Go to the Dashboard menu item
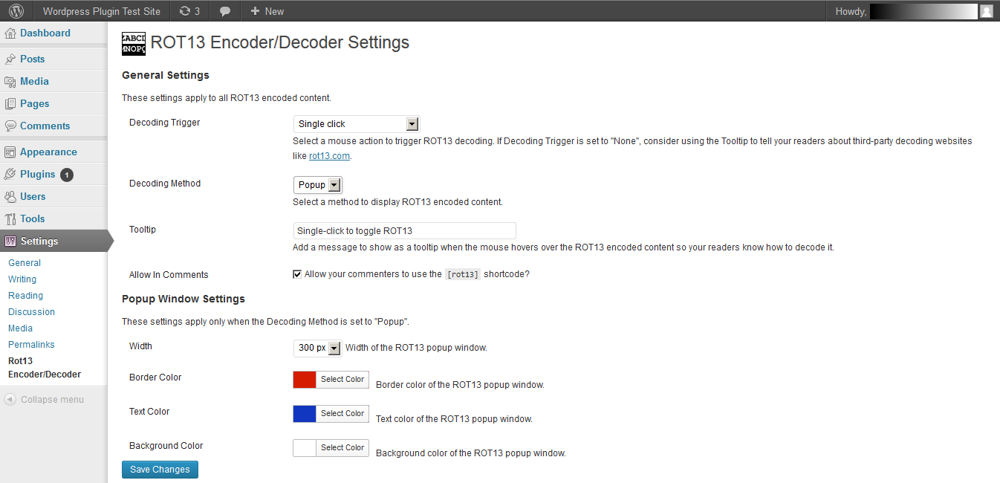This screenshot has height=483, width=1000. pyautogui.click(x=45, y=33)
